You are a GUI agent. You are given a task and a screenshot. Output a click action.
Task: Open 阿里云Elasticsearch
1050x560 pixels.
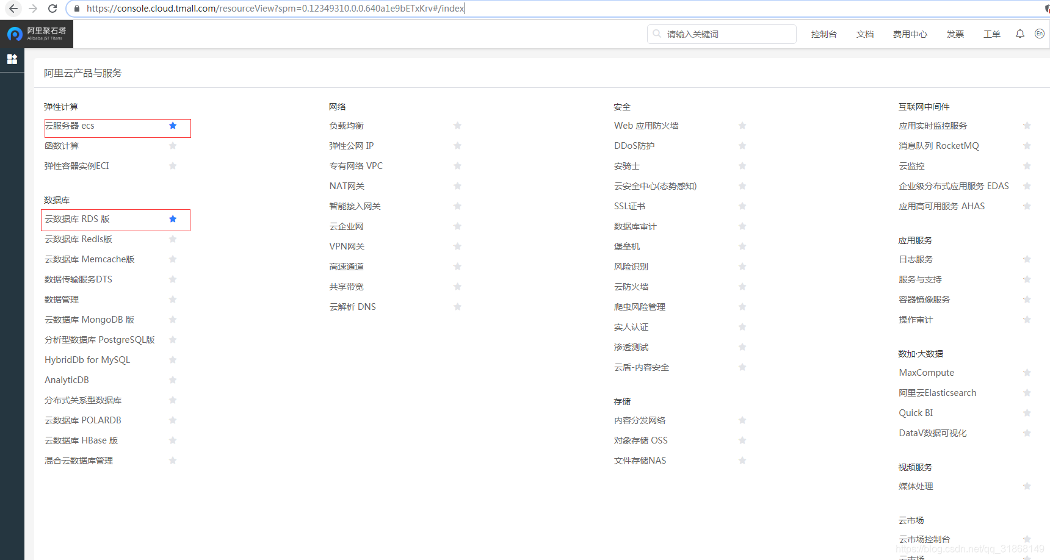pyautogui.click(x=937, y=393)
